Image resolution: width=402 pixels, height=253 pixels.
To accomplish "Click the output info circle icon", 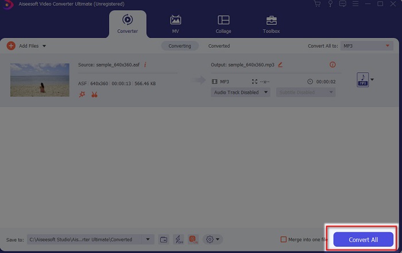I will pos(333,64).
